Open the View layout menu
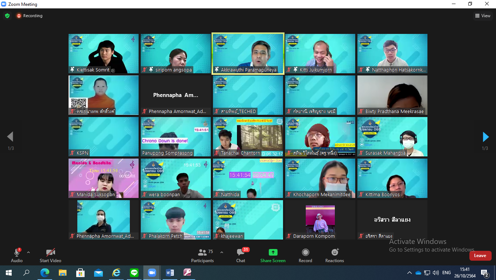This screenshot has height=280, width=496. tap(483, 16)
